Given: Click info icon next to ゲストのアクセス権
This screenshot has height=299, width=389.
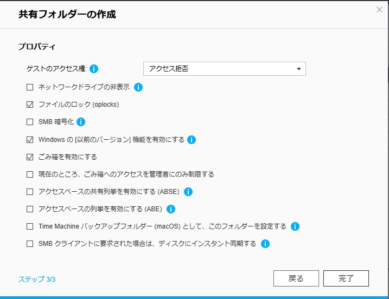Looking at the screenshot, I should [x=94, y=69].
